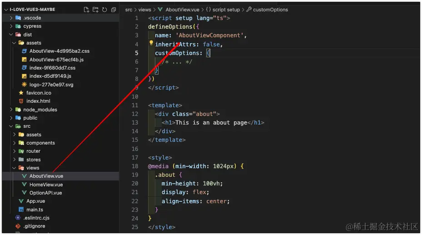
Task: Click the New Folder icon in explorer header
Action: click(95, 10)
